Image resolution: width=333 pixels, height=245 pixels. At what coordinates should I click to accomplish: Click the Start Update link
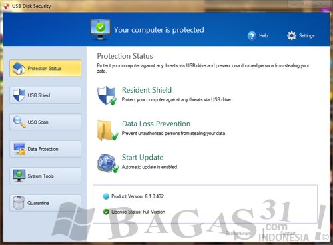(143, 158)
